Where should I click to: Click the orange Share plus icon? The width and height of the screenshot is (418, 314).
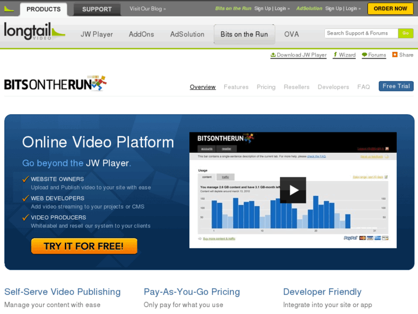[x=394, y=55]
